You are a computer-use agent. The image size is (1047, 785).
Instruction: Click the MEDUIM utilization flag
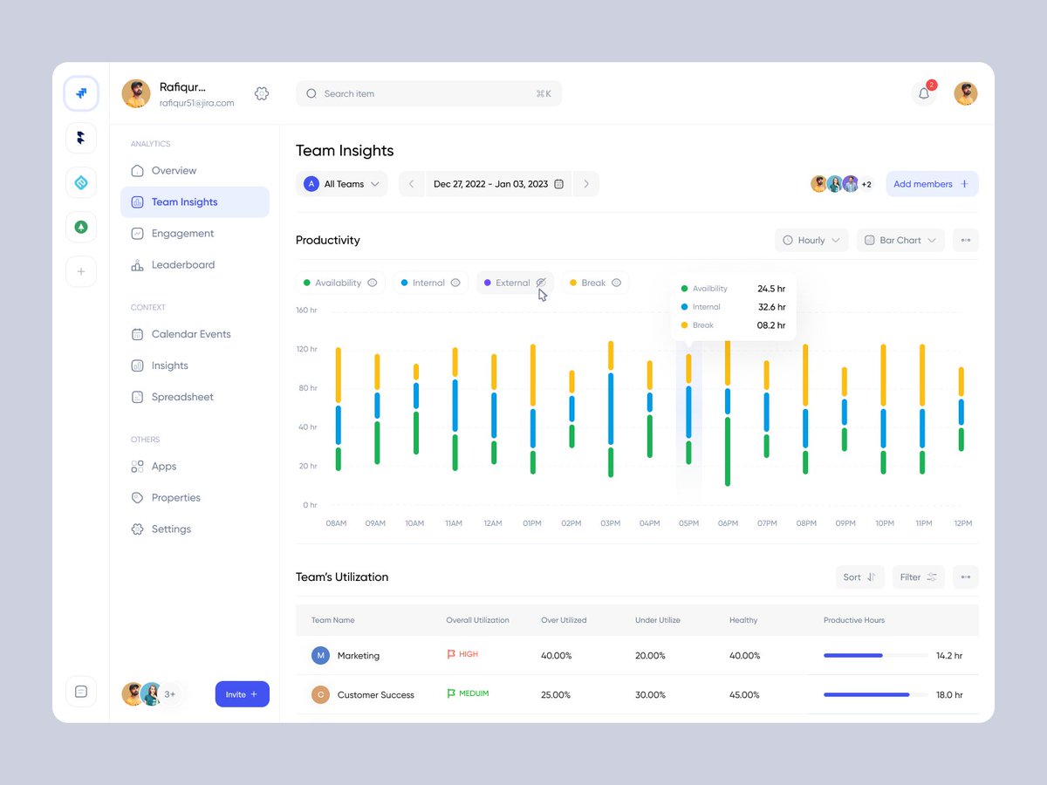coord(468,693)
